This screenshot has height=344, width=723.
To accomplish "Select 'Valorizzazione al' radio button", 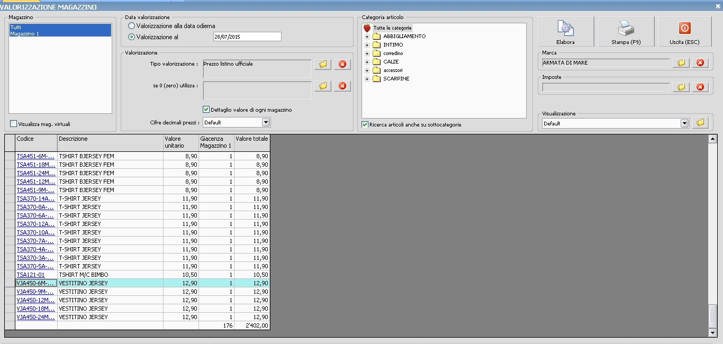I will [x=132, y=37].
